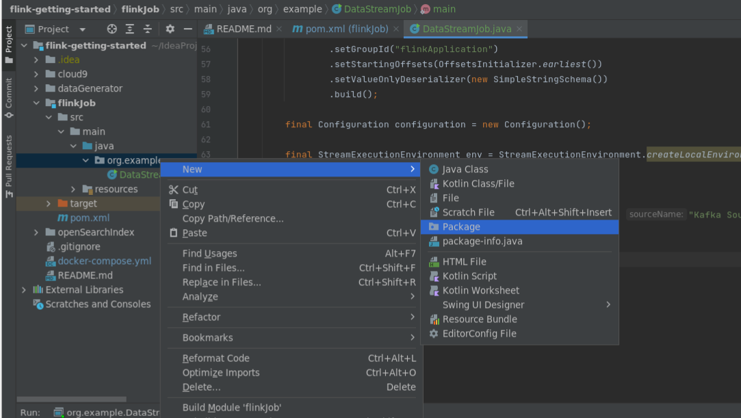Create a new Resource Bundle
This screenshot has width=741, height=418.
click(x=520, y=319)
